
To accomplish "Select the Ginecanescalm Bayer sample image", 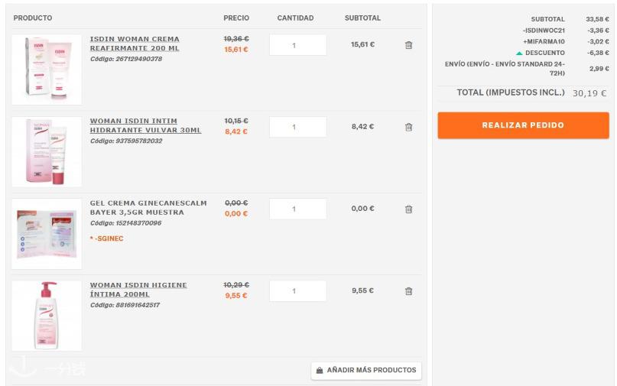I will (47, 234).
